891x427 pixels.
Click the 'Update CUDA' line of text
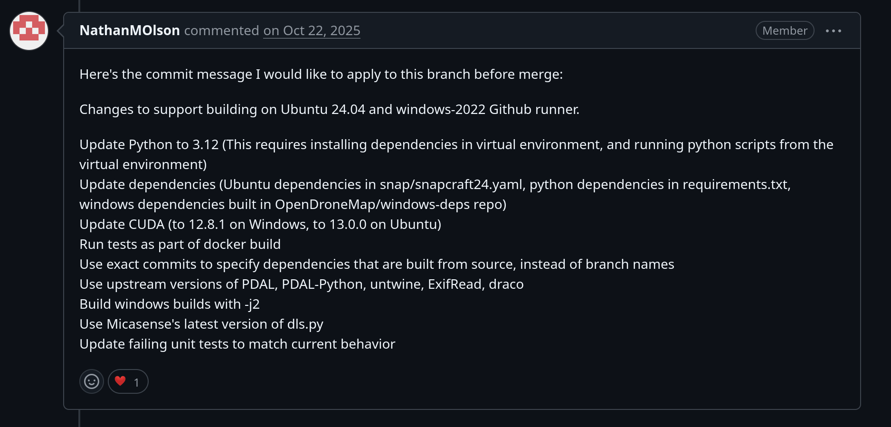point(260,225)
